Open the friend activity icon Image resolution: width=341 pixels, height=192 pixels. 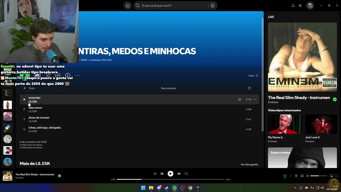(x=300, y=6)
